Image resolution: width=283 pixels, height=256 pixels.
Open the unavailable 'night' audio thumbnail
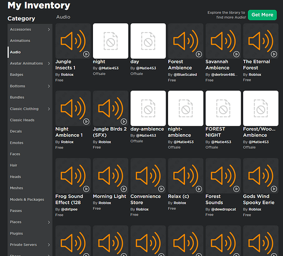111,41
